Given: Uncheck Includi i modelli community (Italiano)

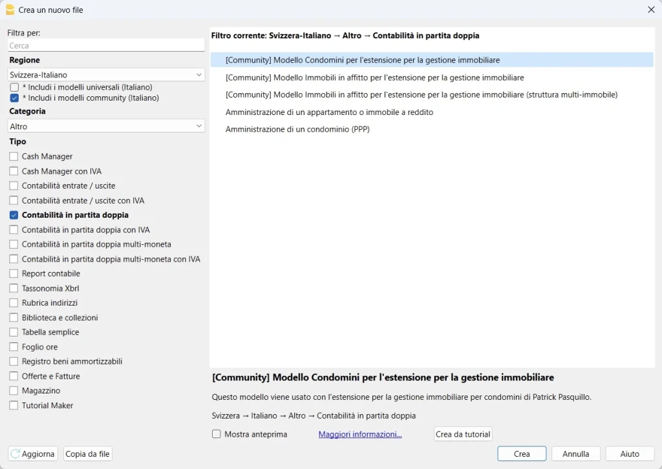Looking at the screenshot, I should 14,98.
